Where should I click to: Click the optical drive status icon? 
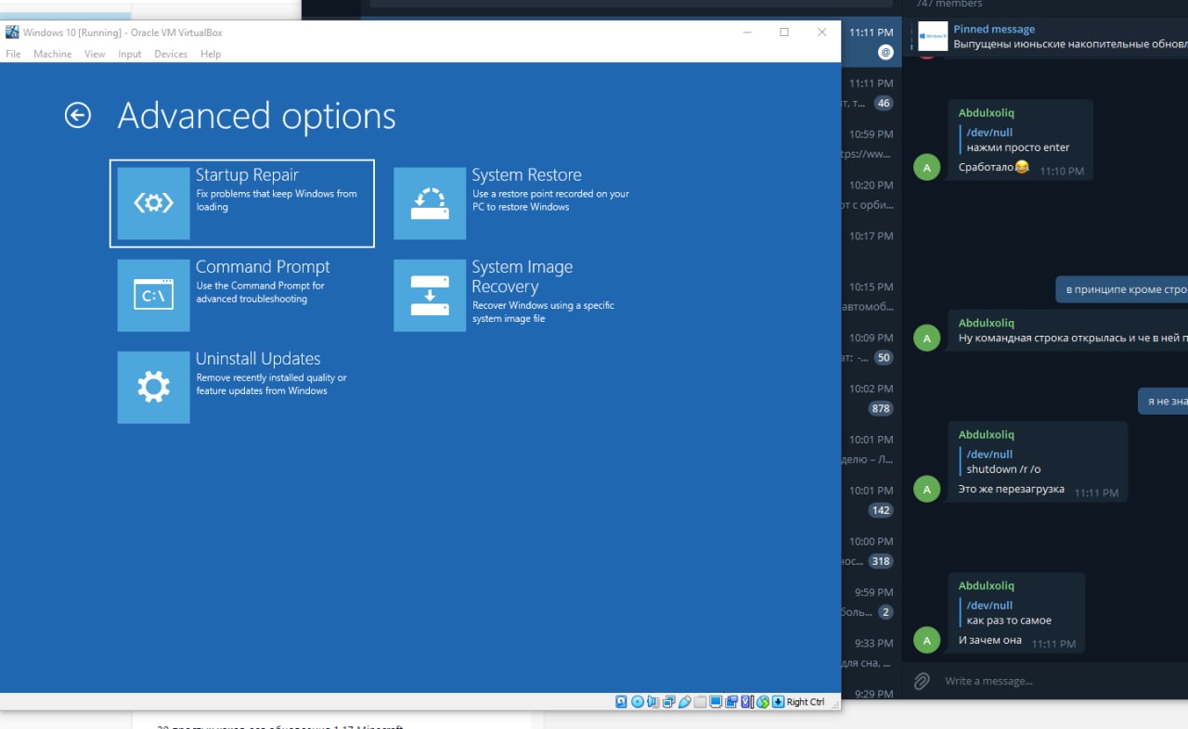638,701
